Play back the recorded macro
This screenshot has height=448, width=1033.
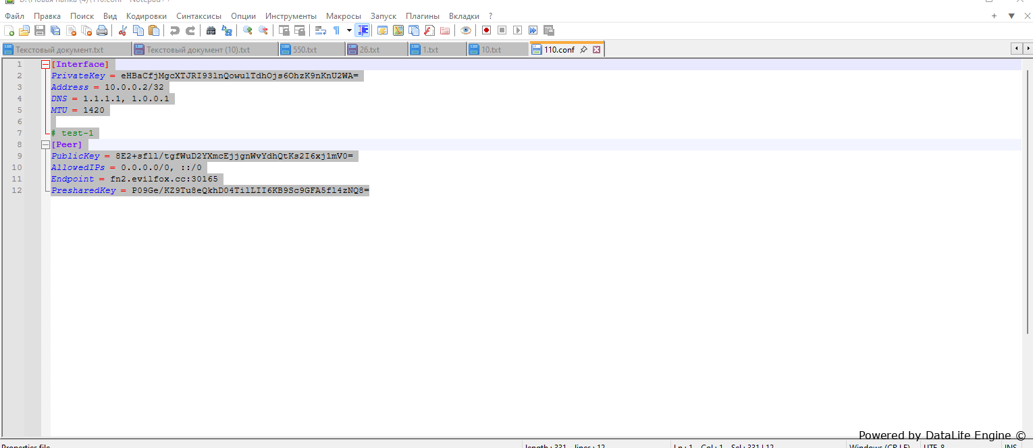[x=517, y=30]
